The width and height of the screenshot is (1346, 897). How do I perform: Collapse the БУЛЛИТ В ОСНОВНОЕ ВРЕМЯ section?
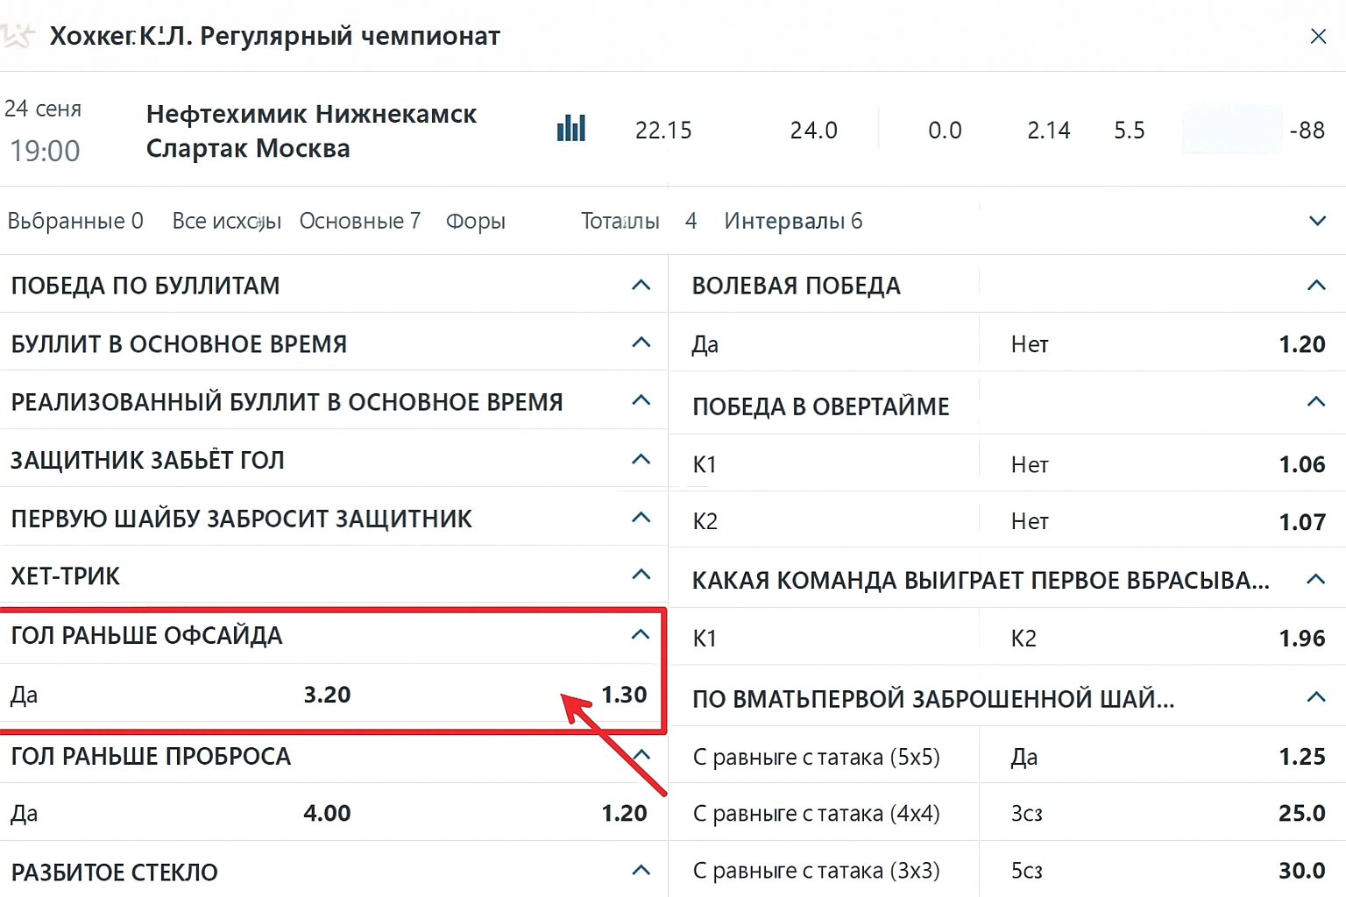[x=641, y=343]
